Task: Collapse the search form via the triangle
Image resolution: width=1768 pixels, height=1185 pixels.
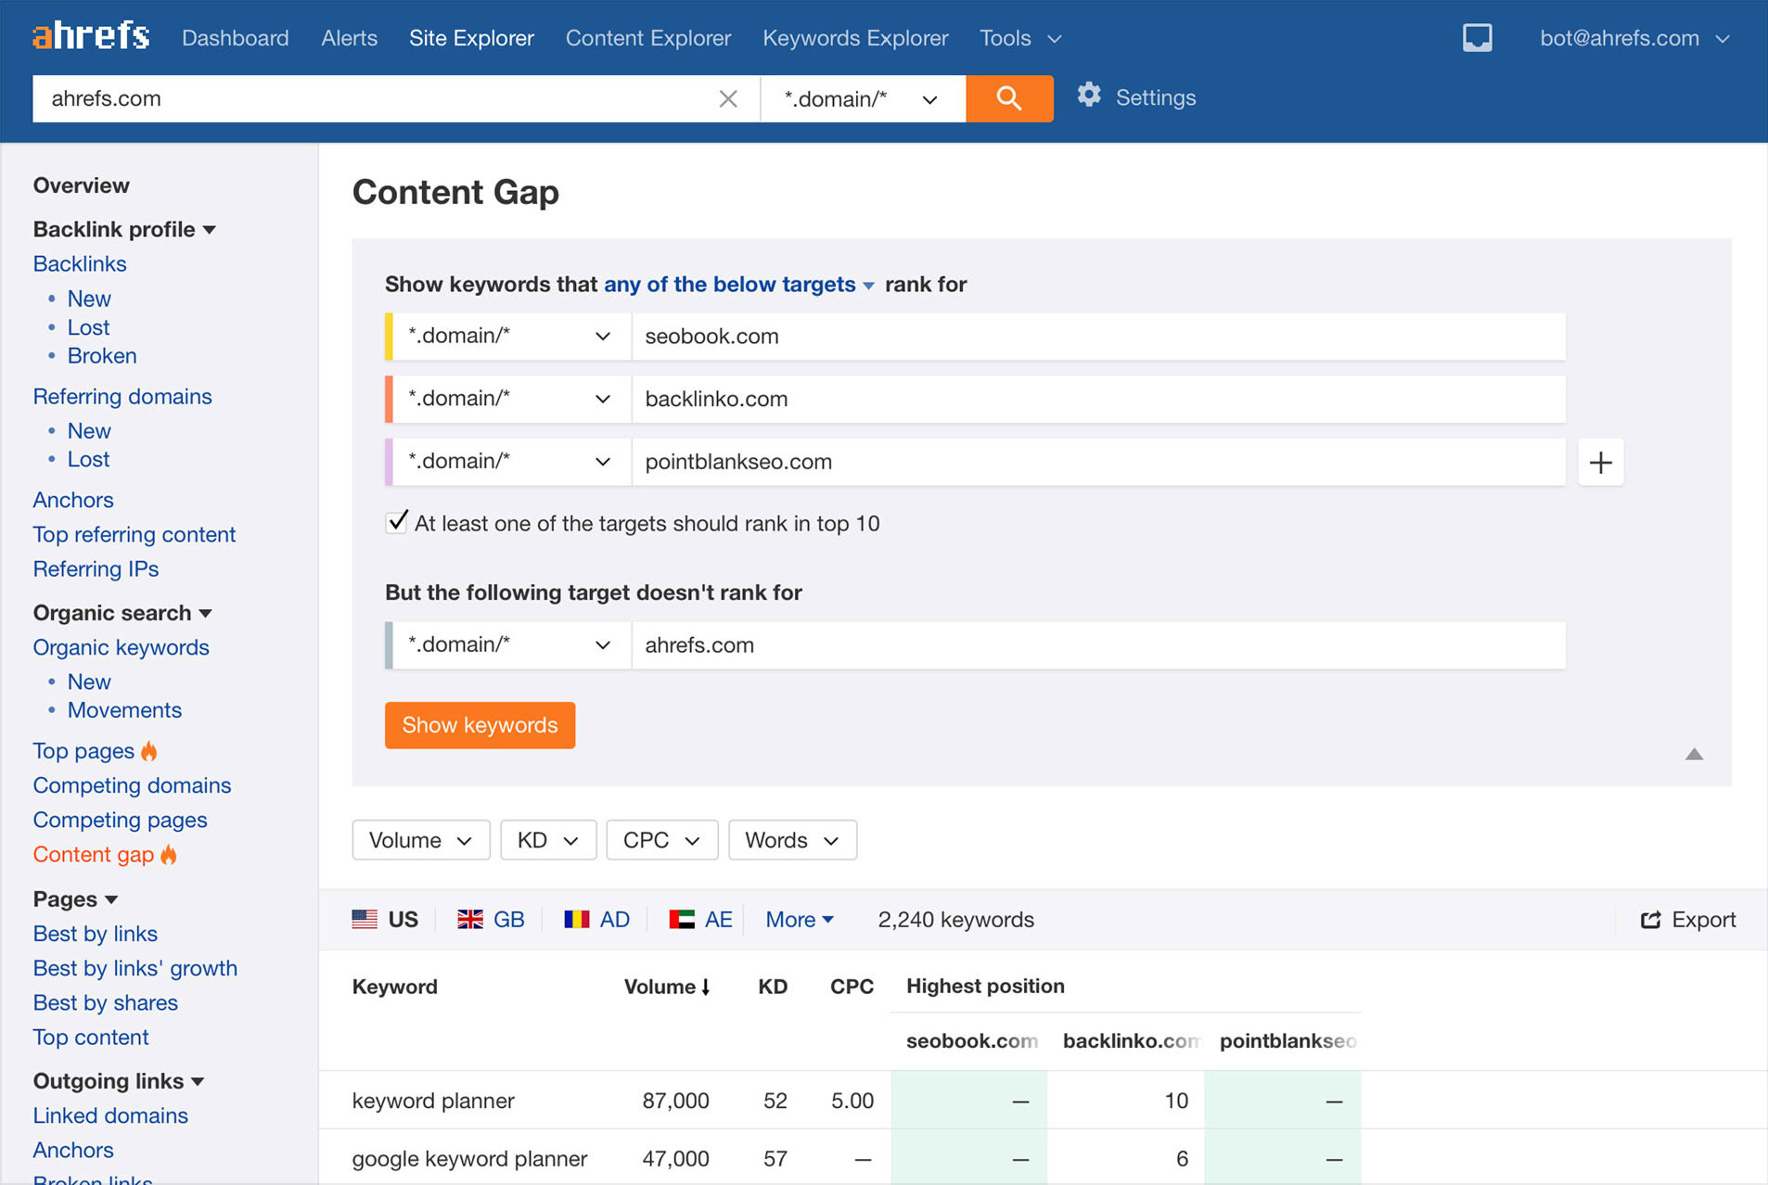Action: [x=1693, y=755]
